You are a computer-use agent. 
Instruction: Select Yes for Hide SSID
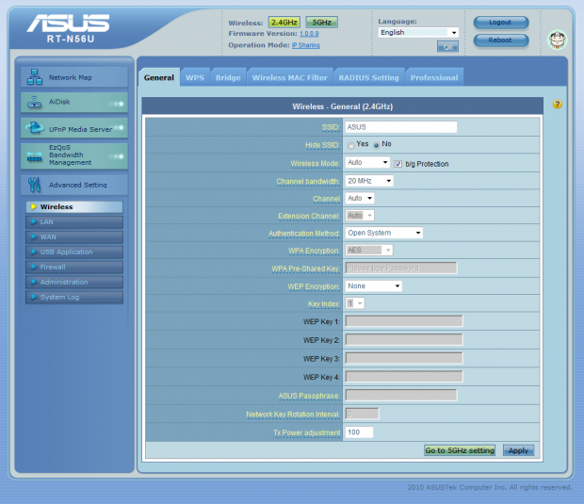(x=350, y=145)
